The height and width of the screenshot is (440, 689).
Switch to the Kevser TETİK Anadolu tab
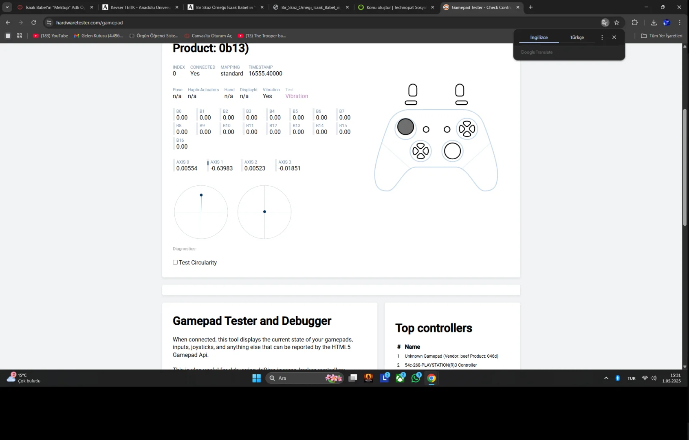click(141, 7)
